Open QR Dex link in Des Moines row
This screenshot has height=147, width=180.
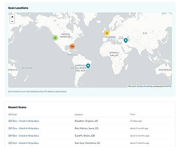coord(24,128)
